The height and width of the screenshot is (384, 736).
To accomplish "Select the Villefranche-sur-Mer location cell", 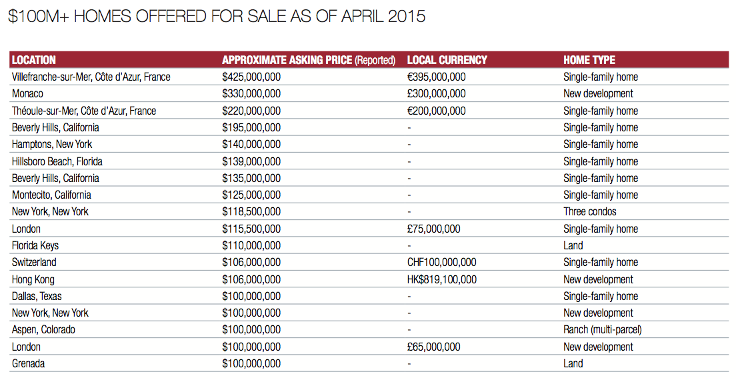I will pos(91,77).
